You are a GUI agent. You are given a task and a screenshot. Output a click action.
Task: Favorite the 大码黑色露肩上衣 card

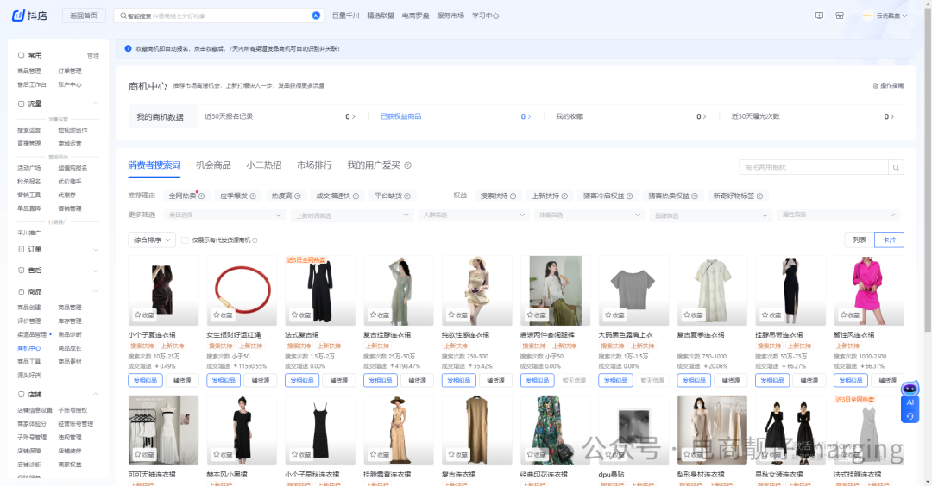pos(614,315)
